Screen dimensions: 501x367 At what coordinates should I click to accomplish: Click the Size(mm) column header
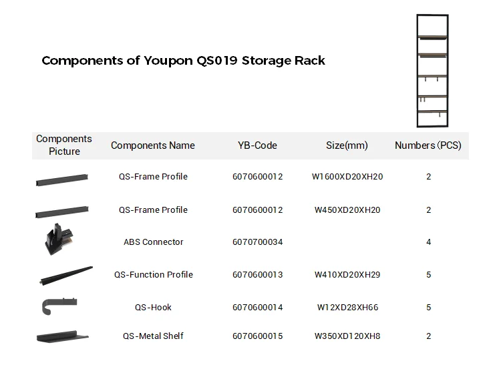click(x=347, y=145)
